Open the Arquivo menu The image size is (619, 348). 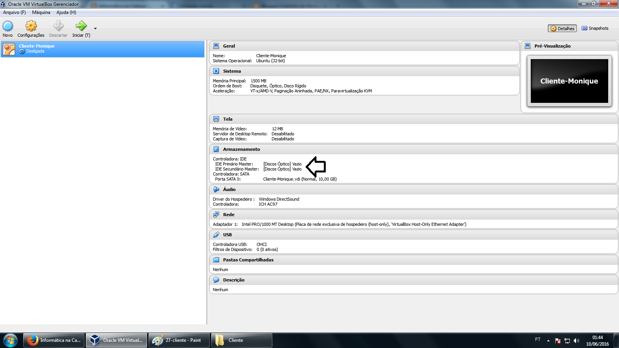pos(14,12)
